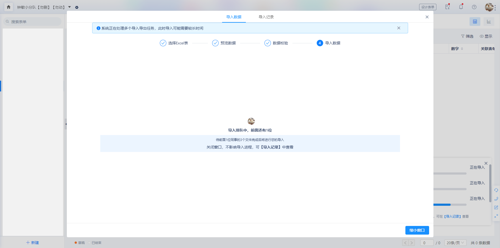
Task: Close the import dialog
Action: [x=427, y=17]
